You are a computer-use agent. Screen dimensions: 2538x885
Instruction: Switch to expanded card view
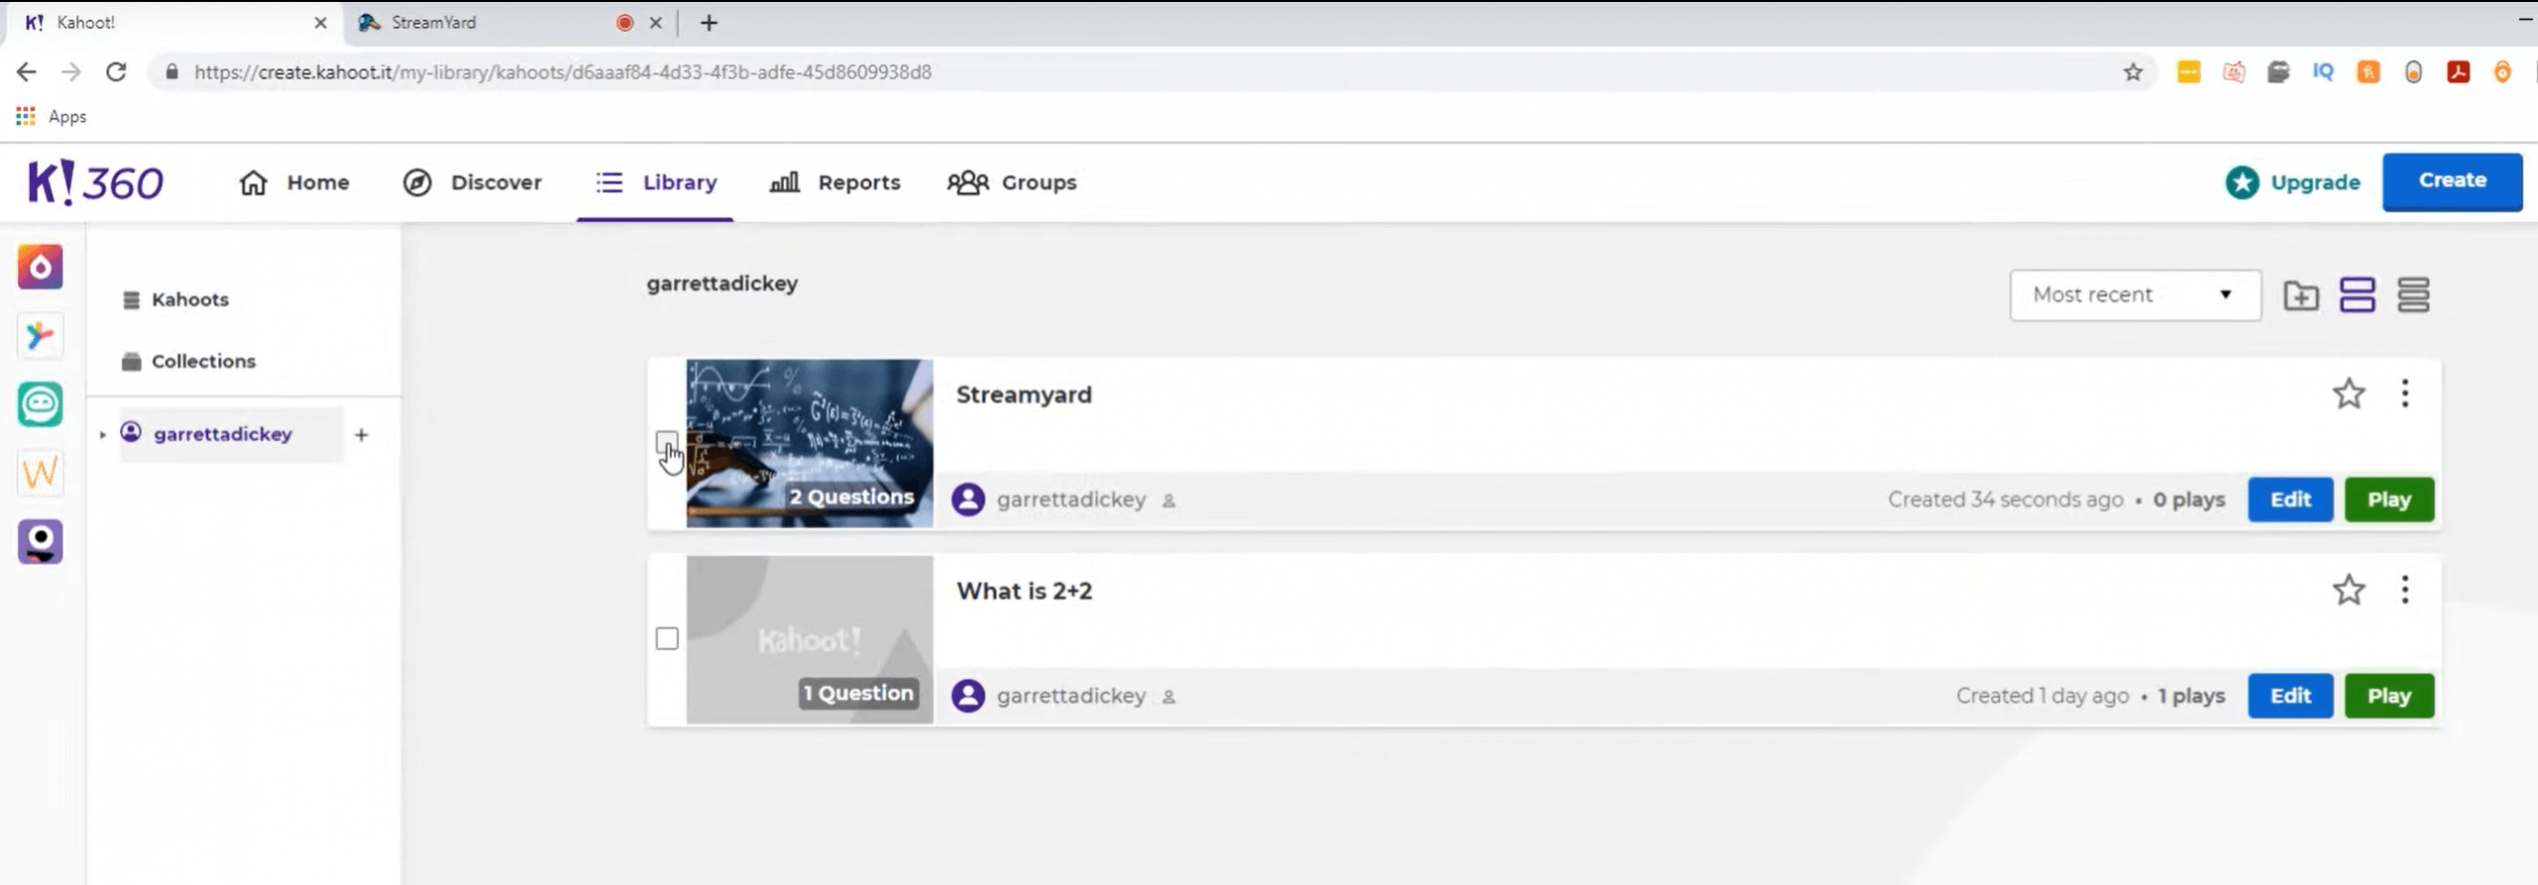click(x=2358, y=295)
